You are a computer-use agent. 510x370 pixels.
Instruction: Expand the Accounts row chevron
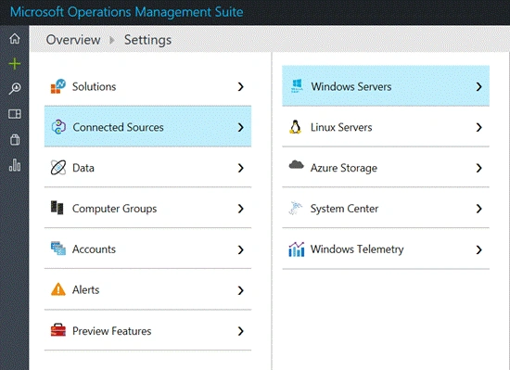(241, 249)
